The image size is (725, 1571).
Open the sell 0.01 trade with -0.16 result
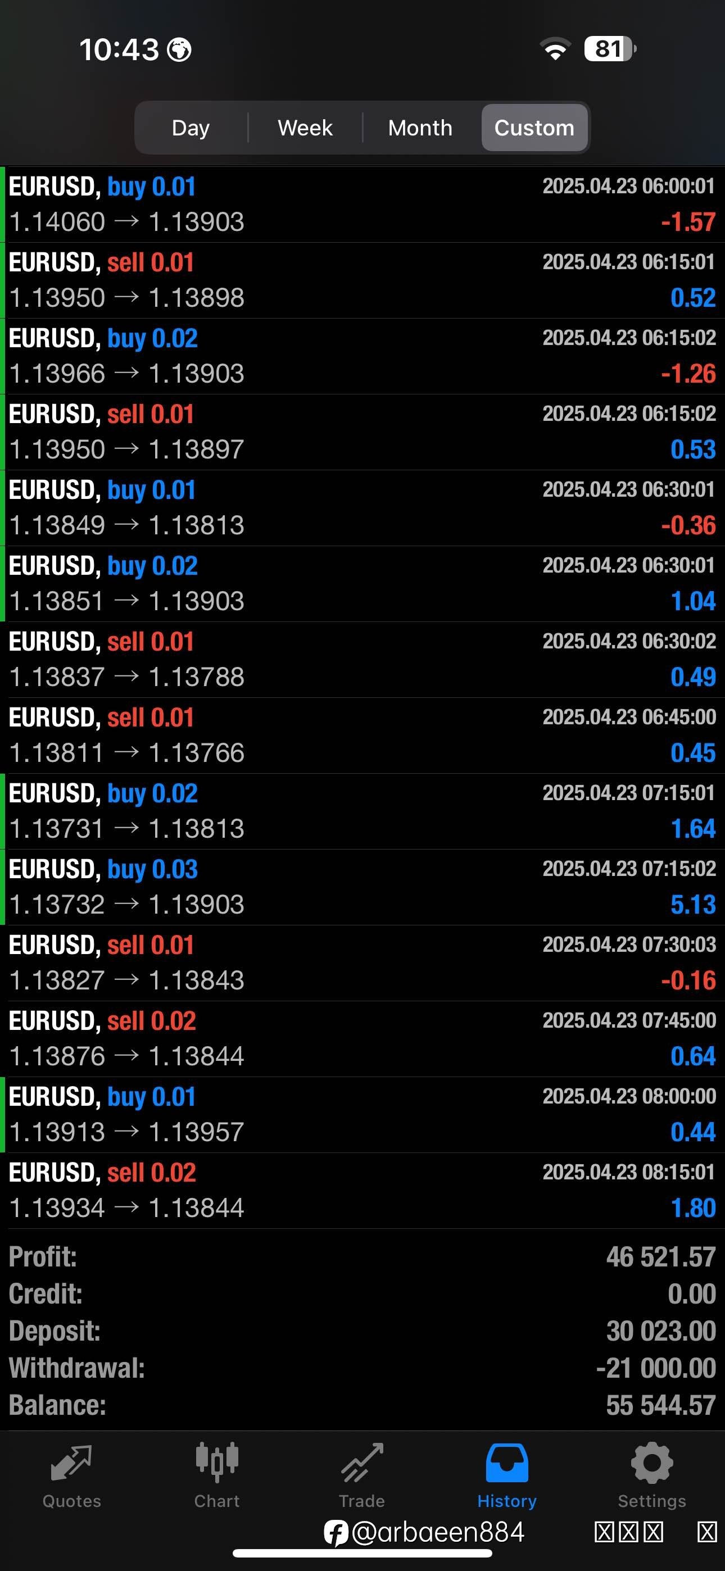pos(362,963)
